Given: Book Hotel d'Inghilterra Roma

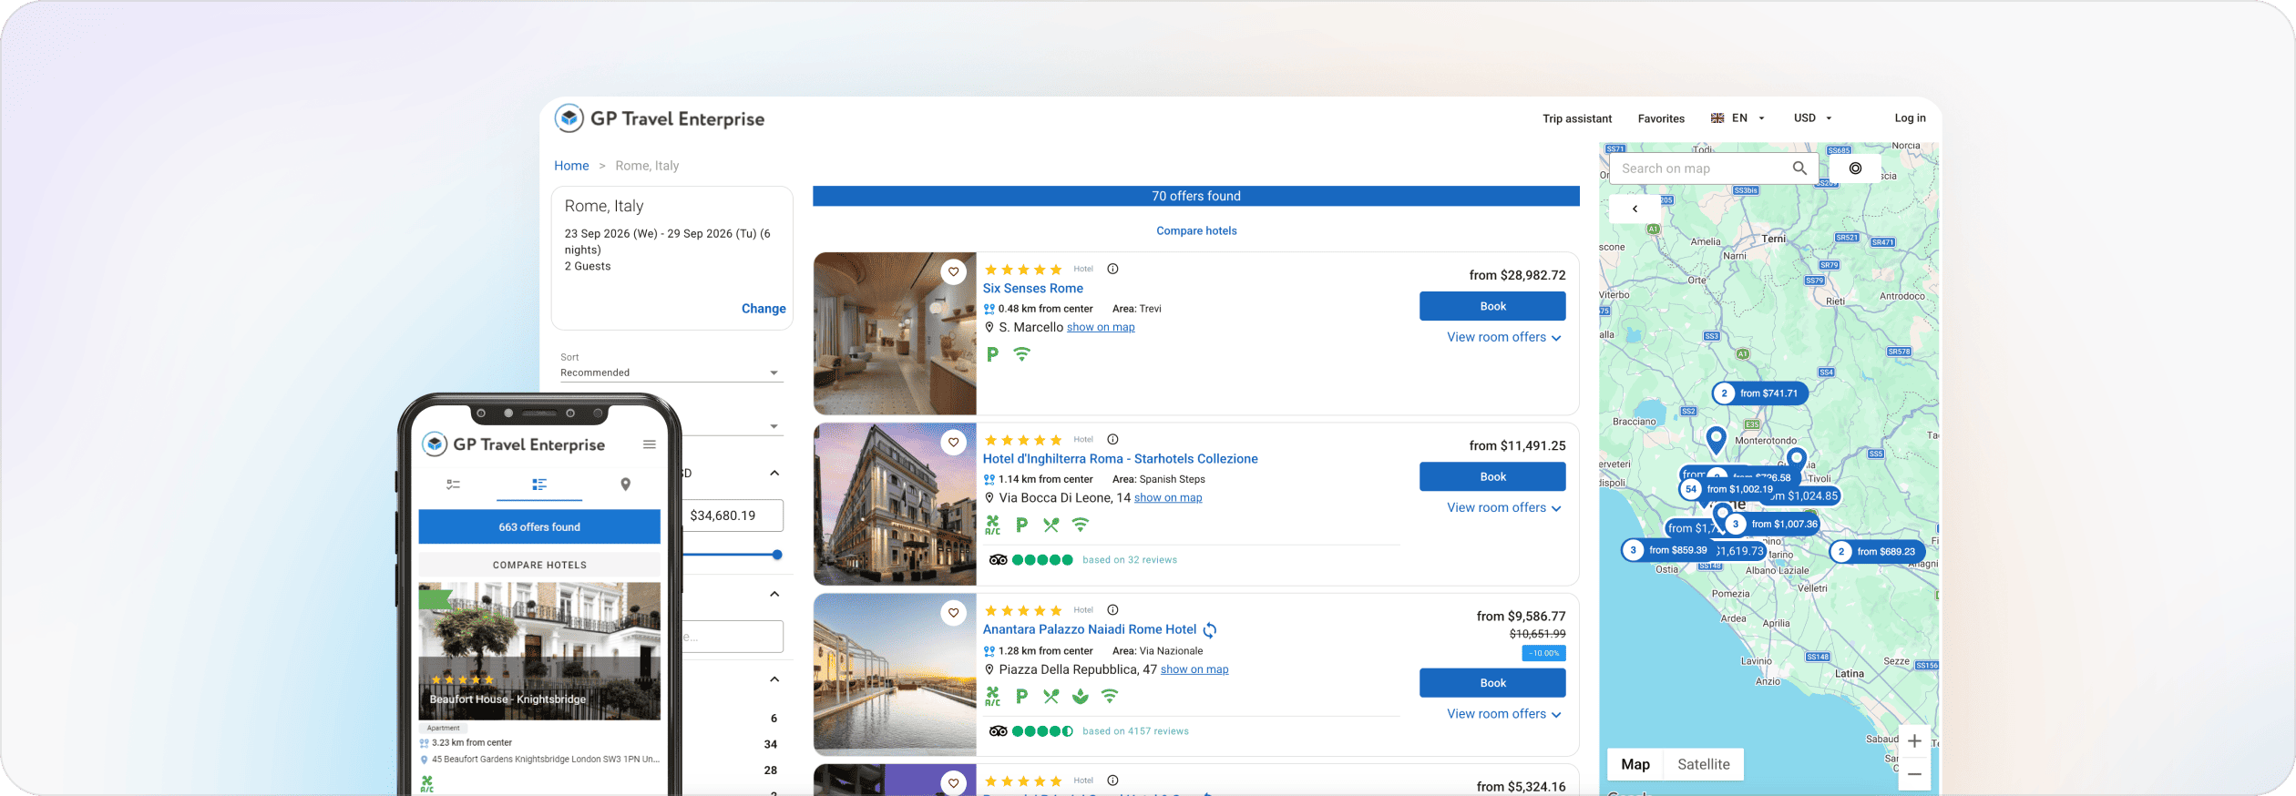Looking at the screenshot, I should tap(1492, 476).
